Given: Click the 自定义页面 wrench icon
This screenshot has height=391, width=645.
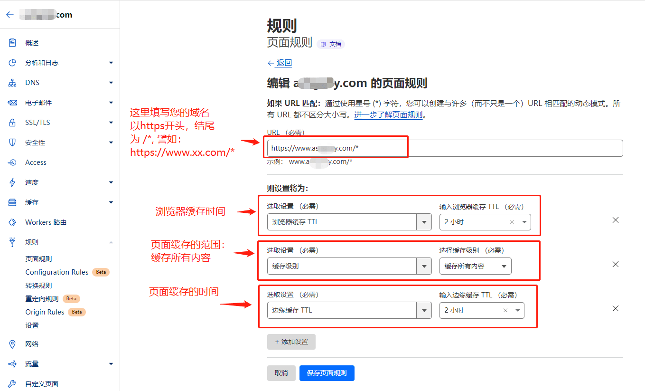Looking at the screenshot, I should 12,384.
